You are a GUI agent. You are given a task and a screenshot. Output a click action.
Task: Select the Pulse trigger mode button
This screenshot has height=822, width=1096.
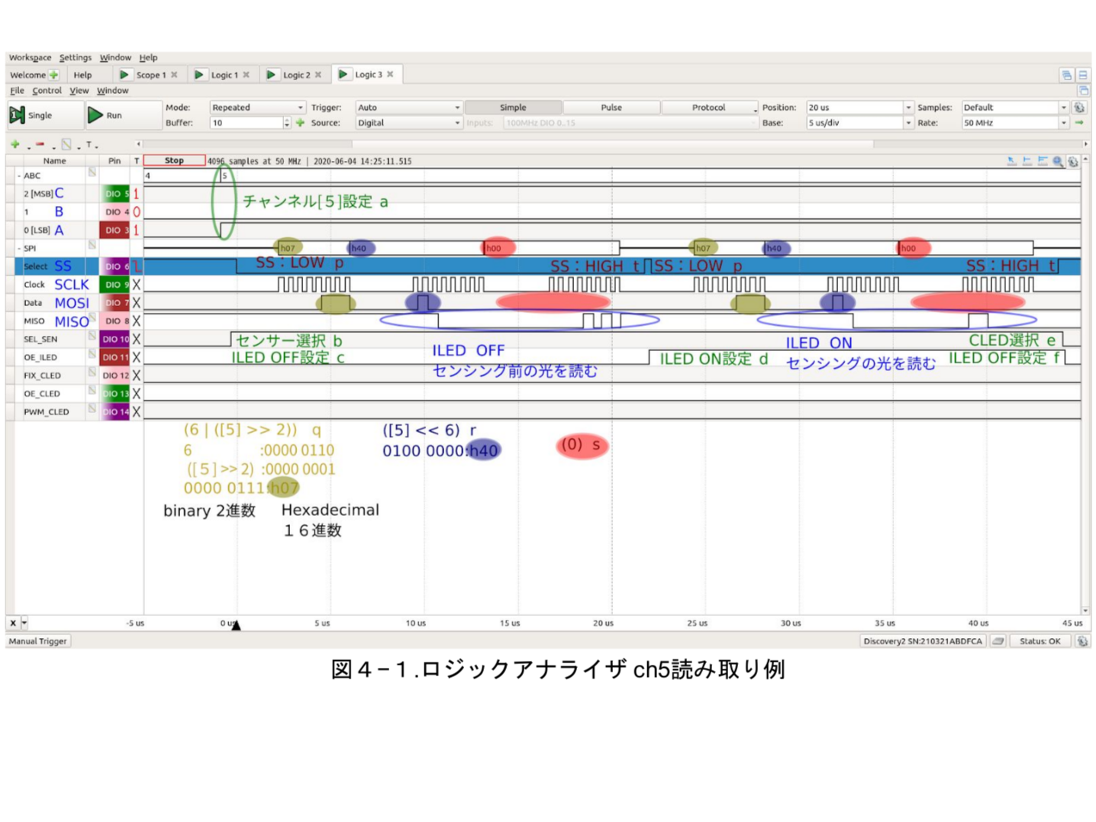611,108
